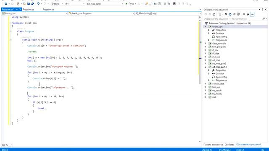269x151 pixels.
Task: Click the new project toolbar icon
Action: pos(18,4)
